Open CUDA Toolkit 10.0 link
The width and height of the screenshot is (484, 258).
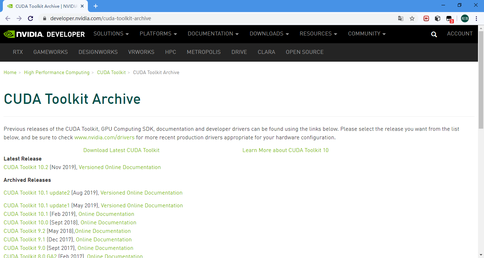point(26,223)
